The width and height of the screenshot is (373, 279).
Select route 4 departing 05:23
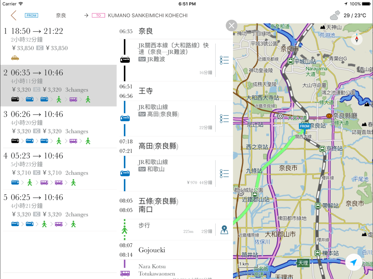tap(59, 169)
